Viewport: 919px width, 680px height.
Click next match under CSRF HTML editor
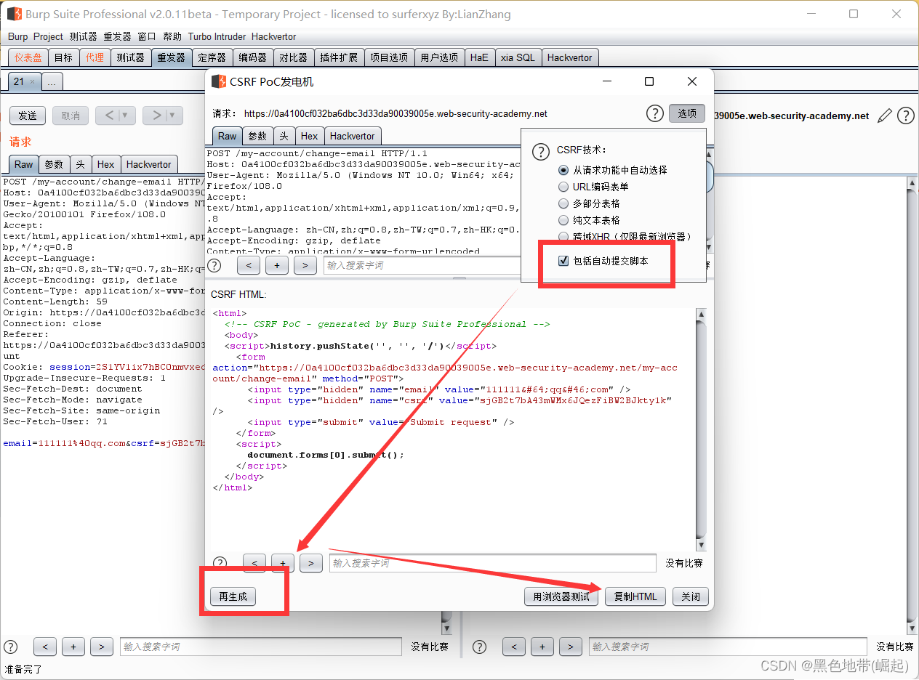click(311, 563)
